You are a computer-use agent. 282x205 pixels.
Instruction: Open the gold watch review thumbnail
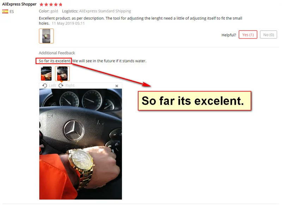coord(47,36)
